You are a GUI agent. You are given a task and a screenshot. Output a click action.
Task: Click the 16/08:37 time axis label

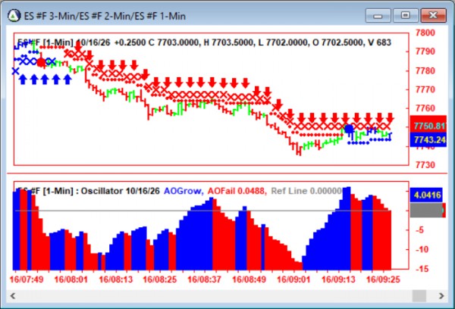tap(204, 279)
